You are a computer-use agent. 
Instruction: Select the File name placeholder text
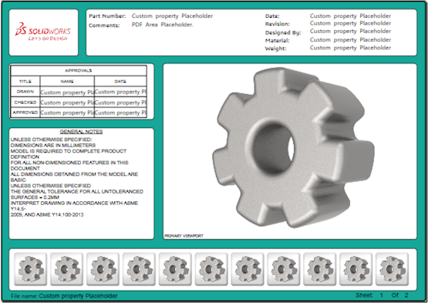tap(78, 296)
